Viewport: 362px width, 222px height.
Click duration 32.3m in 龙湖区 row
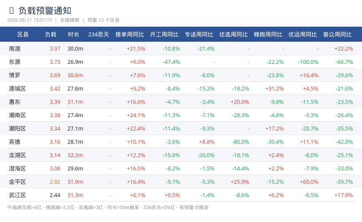[75, 155]
